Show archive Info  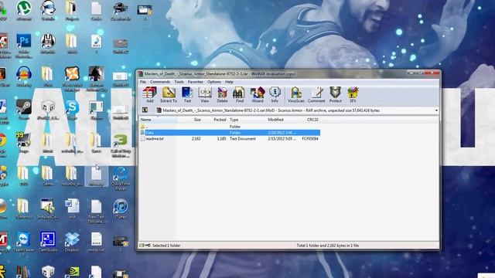(275, 95)
